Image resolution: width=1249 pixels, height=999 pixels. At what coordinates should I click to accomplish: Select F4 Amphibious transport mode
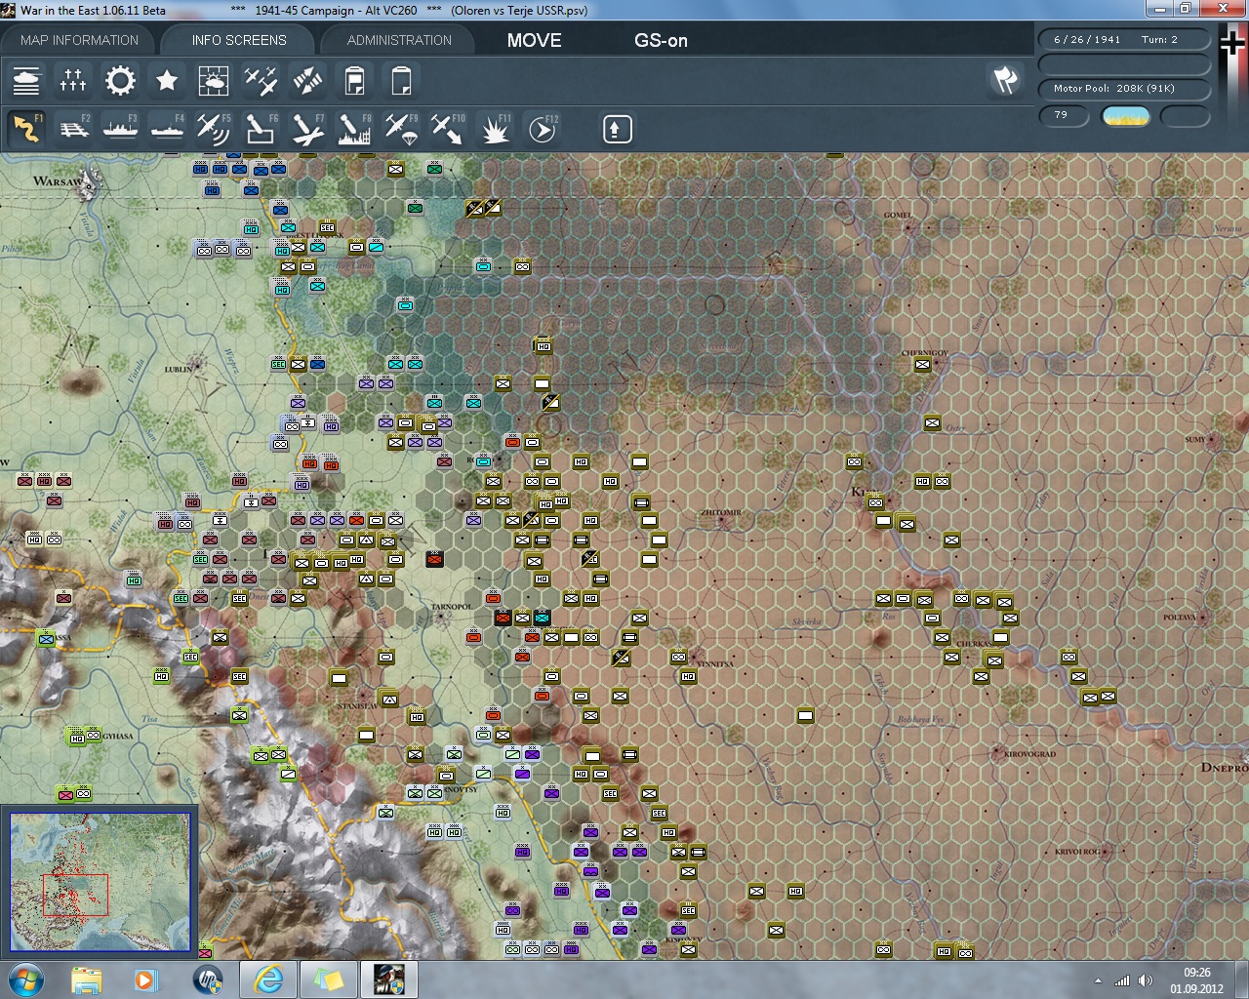(x=167, y=129)
